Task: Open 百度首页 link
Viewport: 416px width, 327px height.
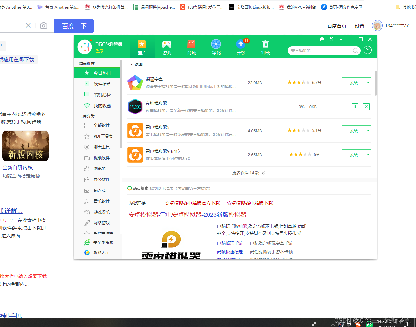Action: [337, 26]
